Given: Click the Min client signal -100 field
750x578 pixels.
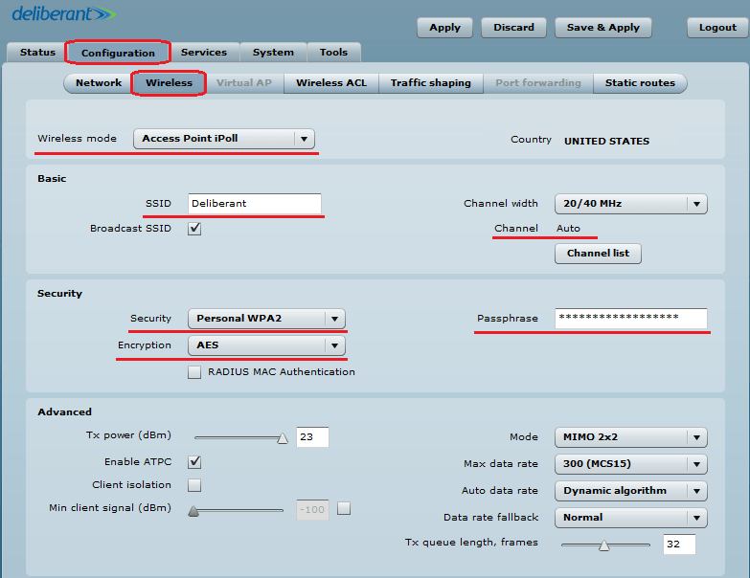Looking at the screenshot, I should tap(312, 510).
